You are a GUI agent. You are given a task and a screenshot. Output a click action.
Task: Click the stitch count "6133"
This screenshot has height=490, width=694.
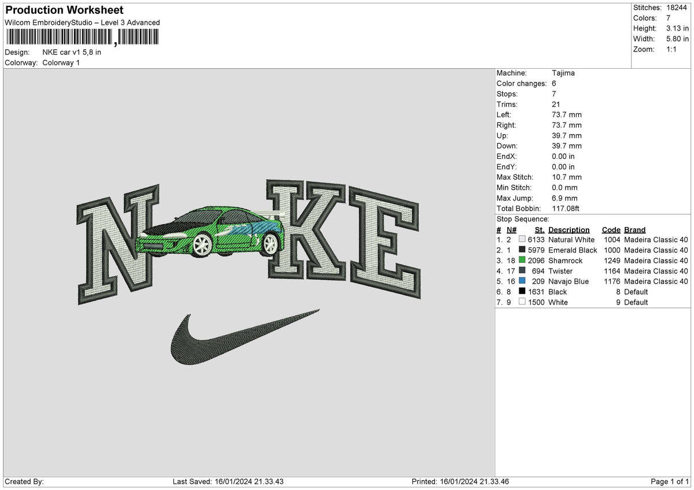pyautogui.click(x=536, y=240)
